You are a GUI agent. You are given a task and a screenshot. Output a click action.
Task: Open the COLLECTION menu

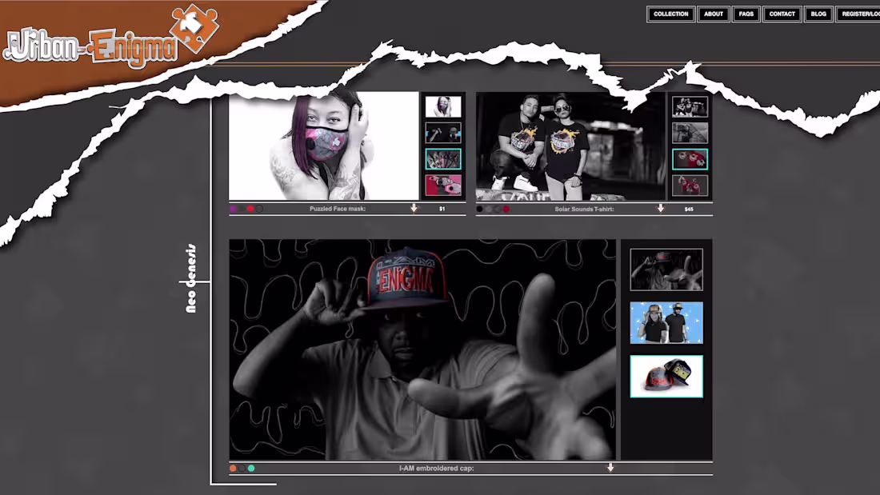click(x=670, y=14)
